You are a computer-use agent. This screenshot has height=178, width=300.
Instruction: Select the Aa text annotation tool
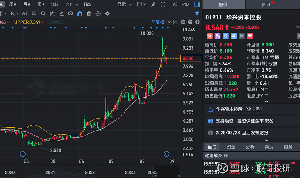25,13
